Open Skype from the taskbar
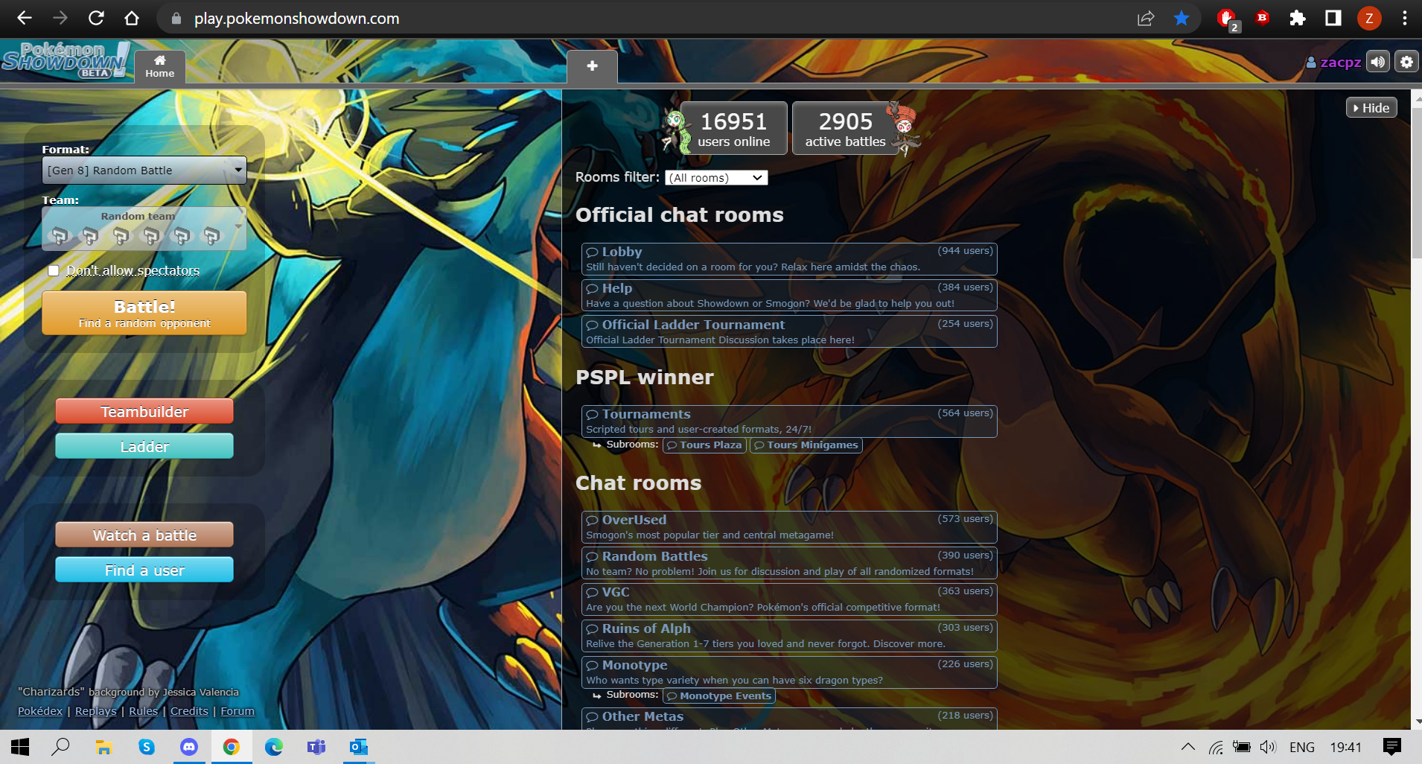Screen dimensions: 1422x764 147,747
